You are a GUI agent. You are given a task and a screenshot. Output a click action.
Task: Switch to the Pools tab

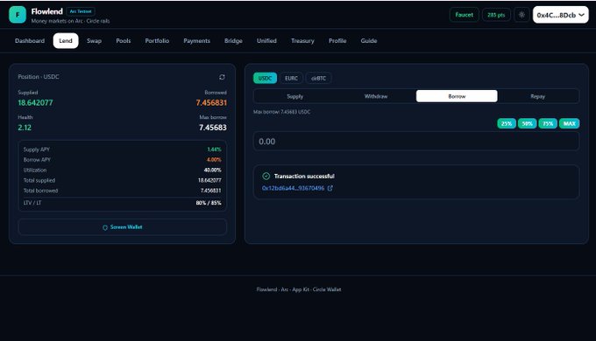pos(124,40)
